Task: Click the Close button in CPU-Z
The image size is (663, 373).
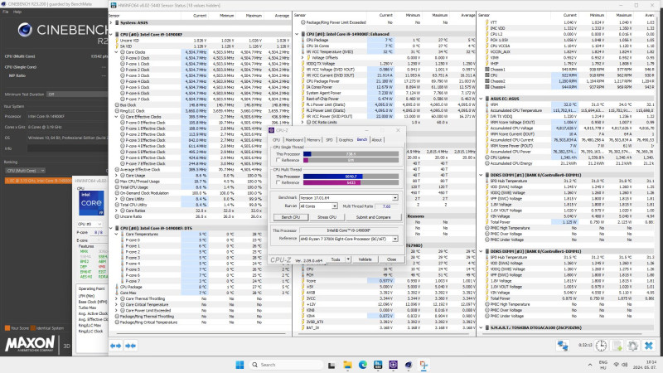Action: (391, 259)
